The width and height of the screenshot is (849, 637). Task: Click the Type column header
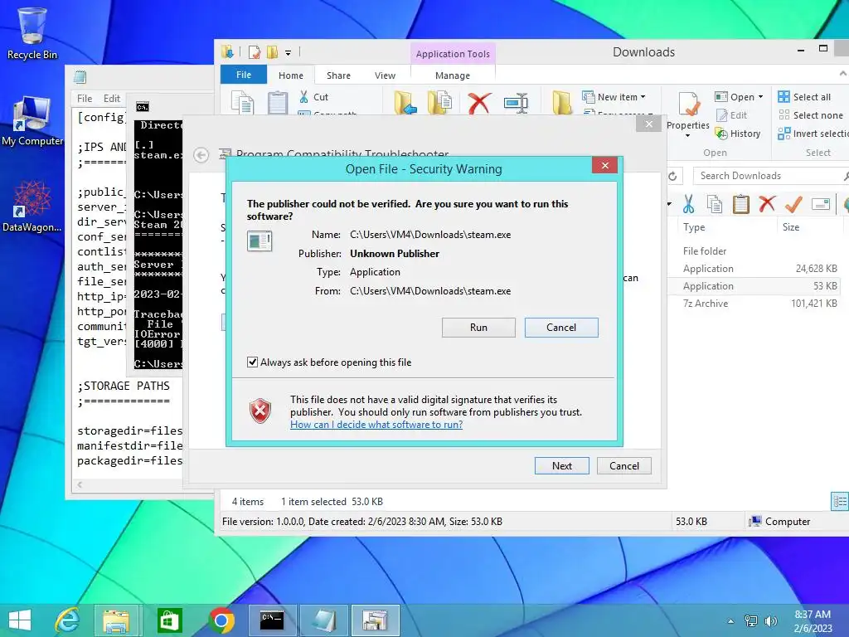tap(694, 227)
